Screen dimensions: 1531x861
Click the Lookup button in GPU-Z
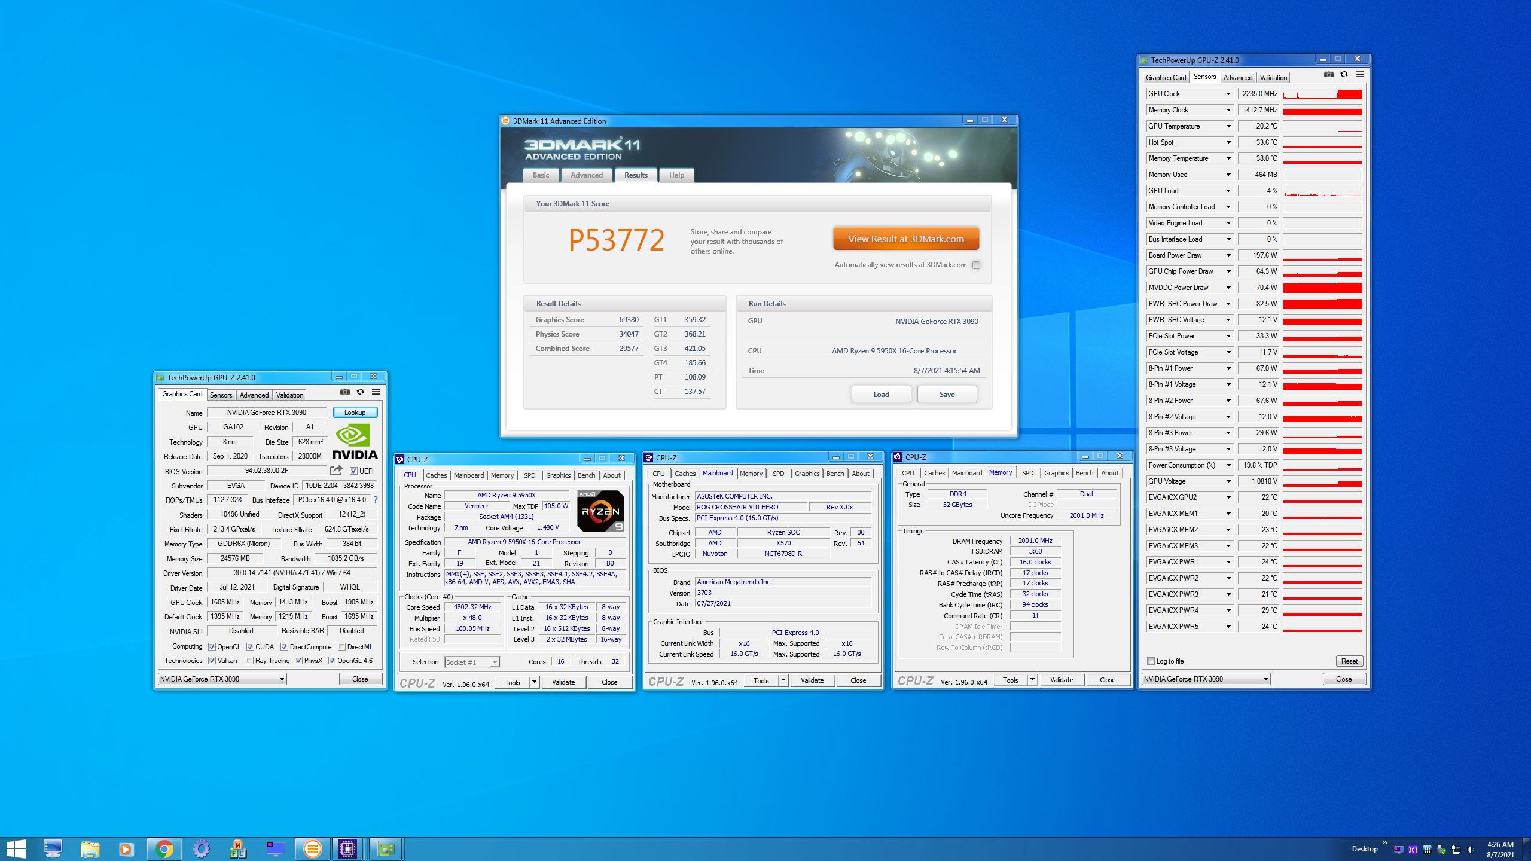click(355, 413)
